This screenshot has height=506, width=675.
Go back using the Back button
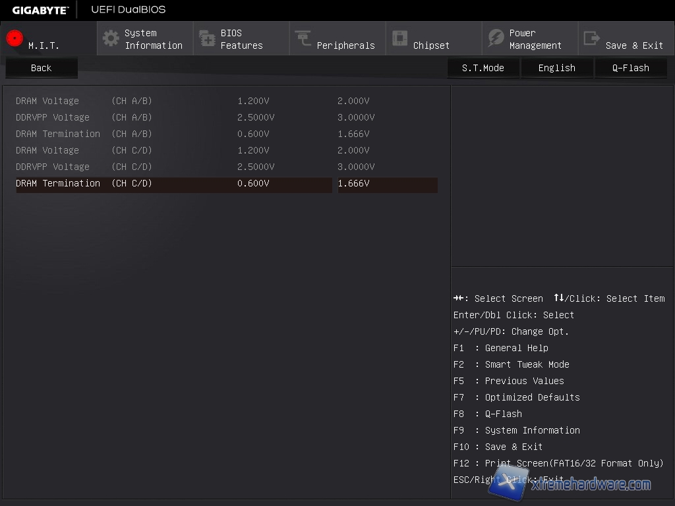point(41,68)
